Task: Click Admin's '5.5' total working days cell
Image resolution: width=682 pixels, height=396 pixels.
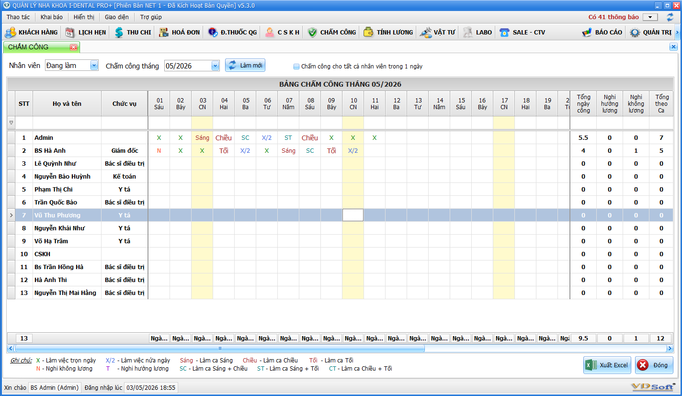Action: [x=583, y=138]
